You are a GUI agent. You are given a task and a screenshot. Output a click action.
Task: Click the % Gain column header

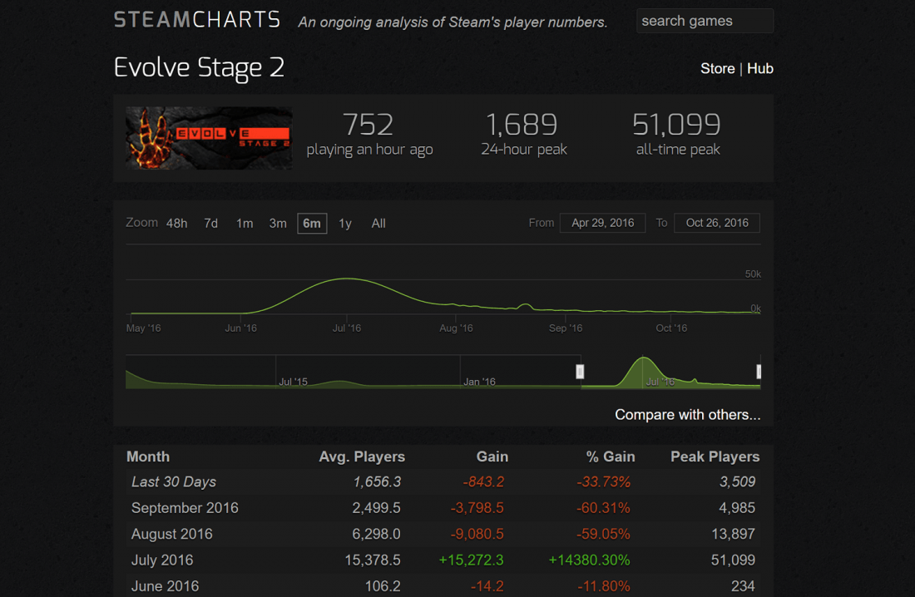(x=611, y=457)
